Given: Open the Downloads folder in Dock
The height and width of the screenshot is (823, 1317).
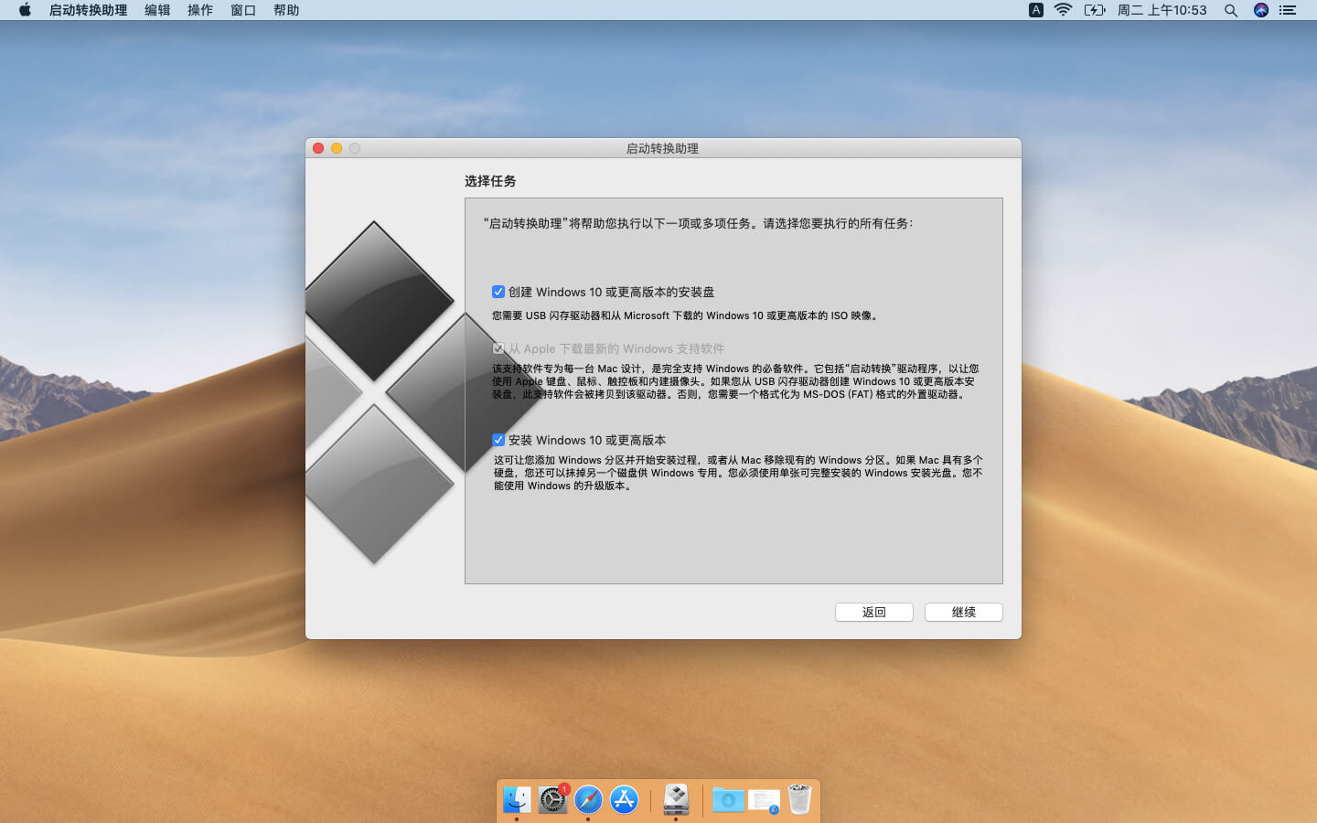Looking at the screenshot, I should [728, 800].
